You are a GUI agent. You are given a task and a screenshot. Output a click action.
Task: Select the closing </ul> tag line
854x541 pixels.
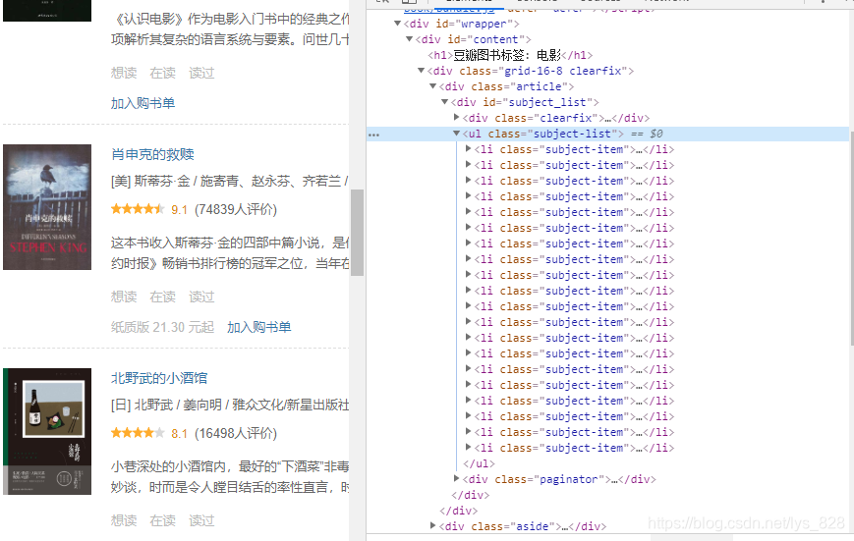click(x=479, y=463)
